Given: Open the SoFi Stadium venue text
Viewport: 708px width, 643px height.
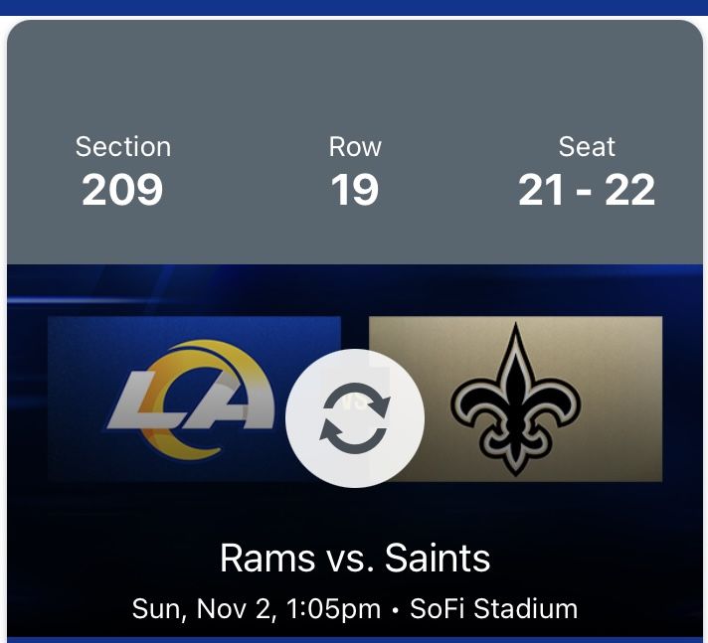Looking at the screenshot, I should (x=496, y=608).
